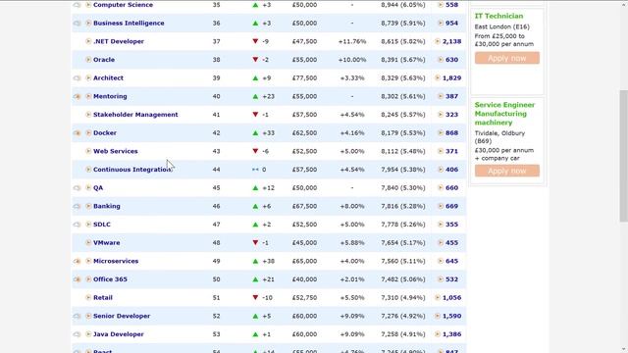Click the arrow icon before Oracle
The width and height of the screenshot is (628, 353).
click(88, 60)
